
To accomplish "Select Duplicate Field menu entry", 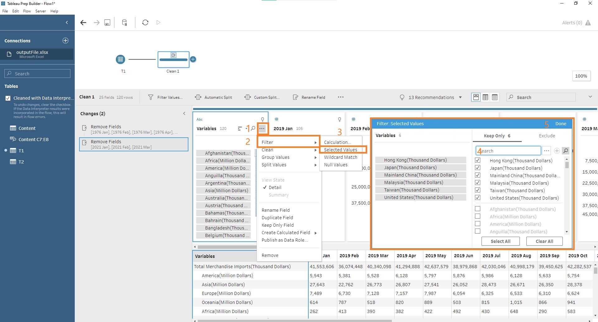I will point(277,218).
